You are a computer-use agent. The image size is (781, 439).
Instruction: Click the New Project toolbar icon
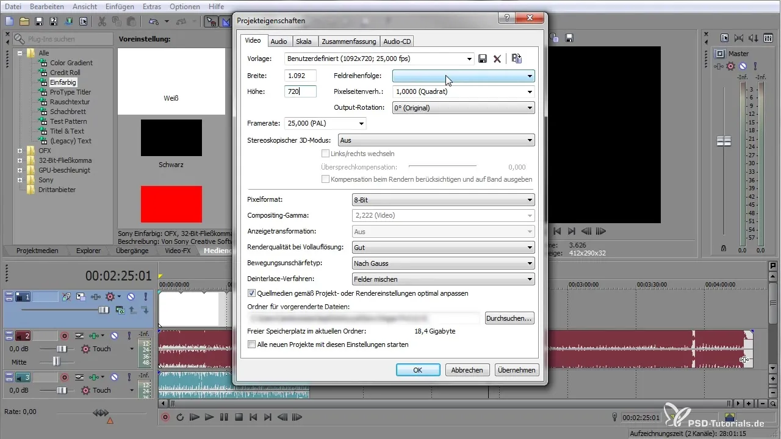(9, 21)
